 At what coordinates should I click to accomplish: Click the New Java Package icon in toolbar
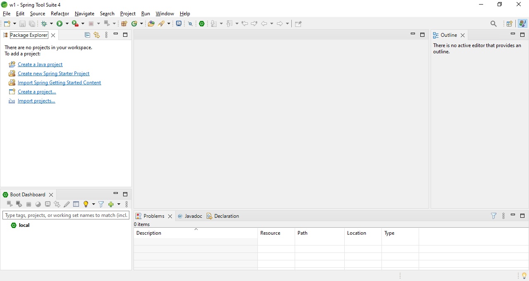pos(124,24)
